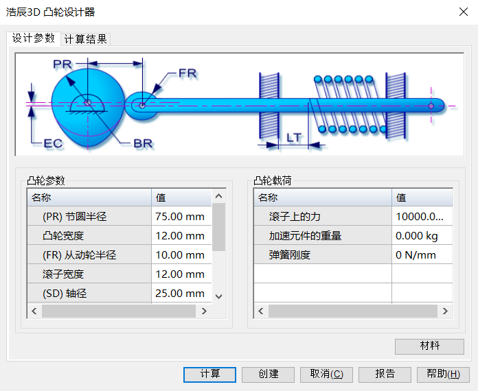This screenshot has height=391, width=478.
Task: Click right scroll arrow under 凸轮载荷 table
Action: (x=445, y=311)
